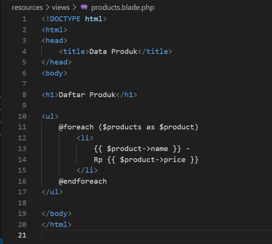Click the 'Data Produk' title text
The width and height of the screenshot is (272, 244).
pyautogui.click(x=113, y=52)
